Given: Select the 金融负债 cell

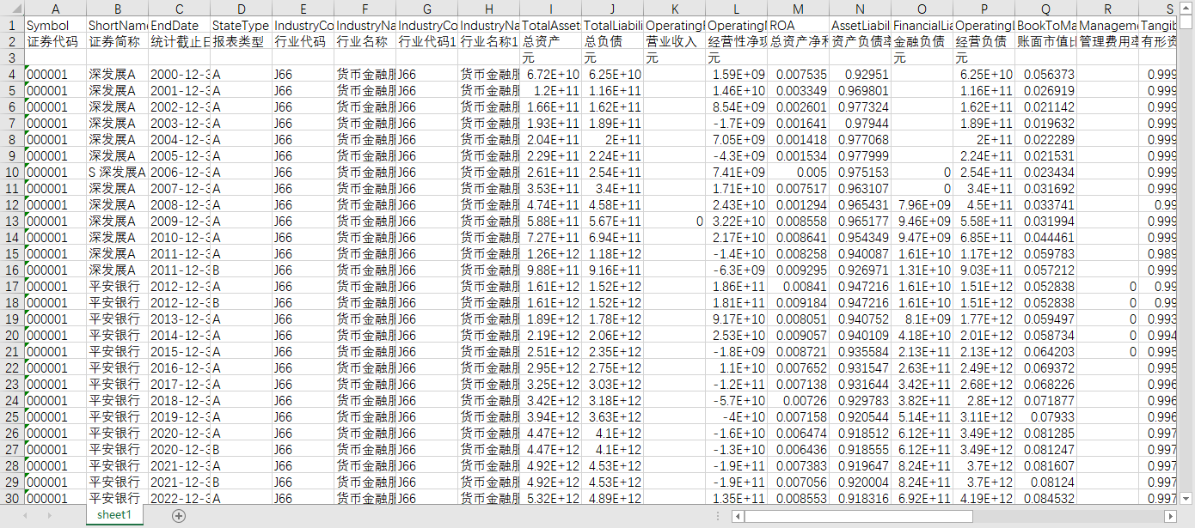Looking at the screenshot, I should click(922, 41).
